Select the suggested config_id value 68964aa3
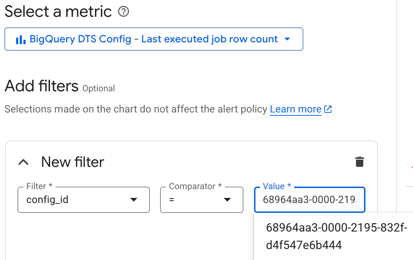Viewport: 413px width, 260px height. (x=336, y=236)
